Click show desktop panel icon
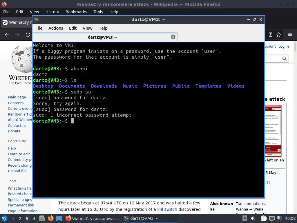The height and width of the screenshot is (223, 297). coord(59,219)
